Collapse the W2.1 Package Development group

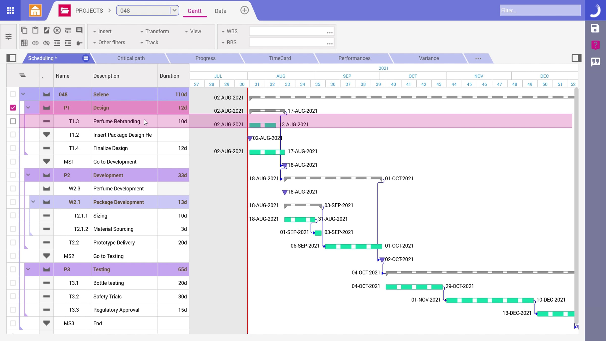click(33, 202)
